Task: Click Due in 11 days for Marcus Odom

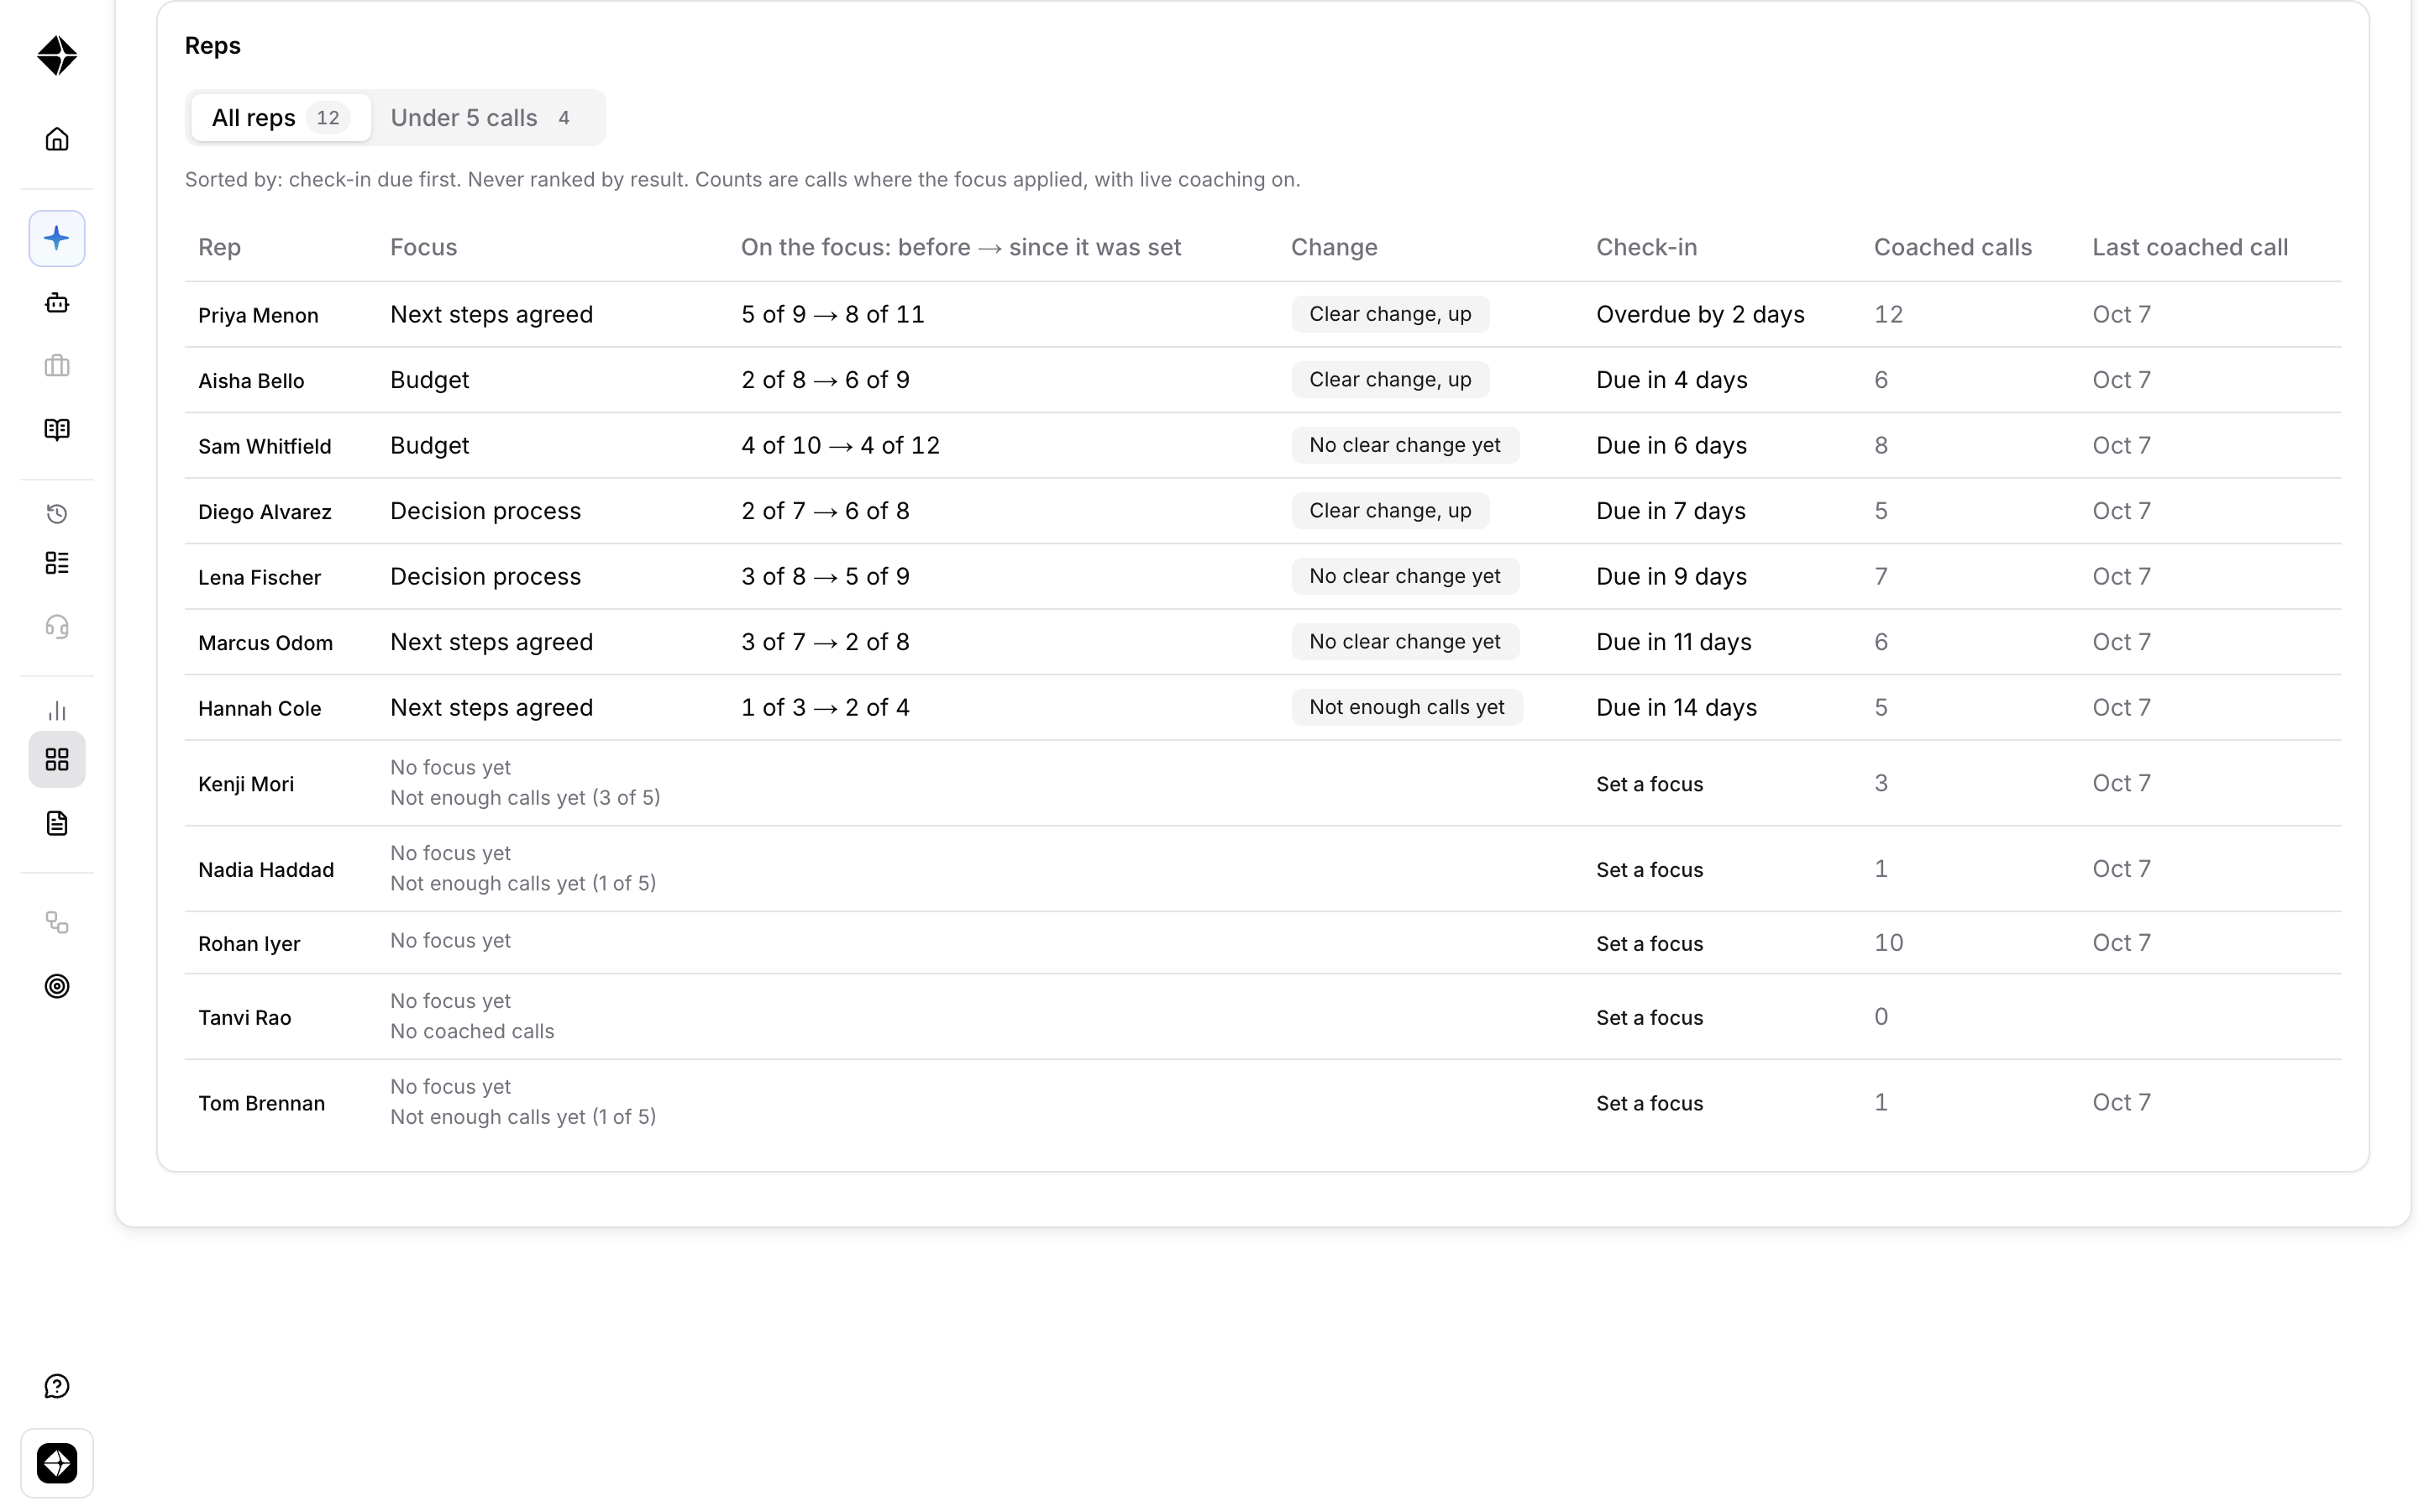Action: (x=1673, y=642)
